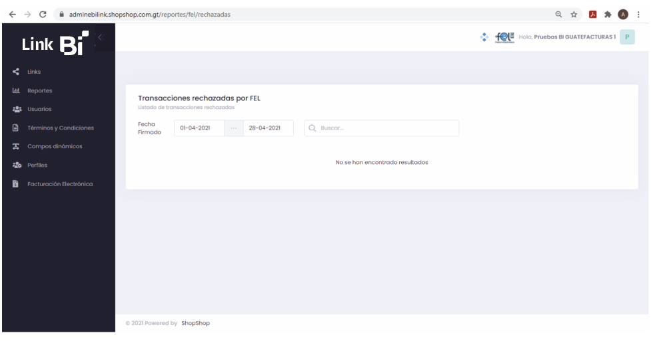
Task: Open the Chrome three-dot menu
Action: [x=638, y=14]
